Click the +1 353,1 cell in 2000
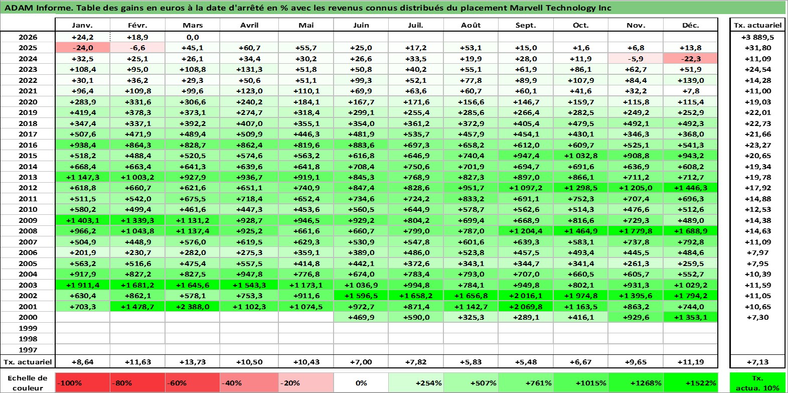The height and width of the screenshot is (393, 788). (x=691, y=317)
